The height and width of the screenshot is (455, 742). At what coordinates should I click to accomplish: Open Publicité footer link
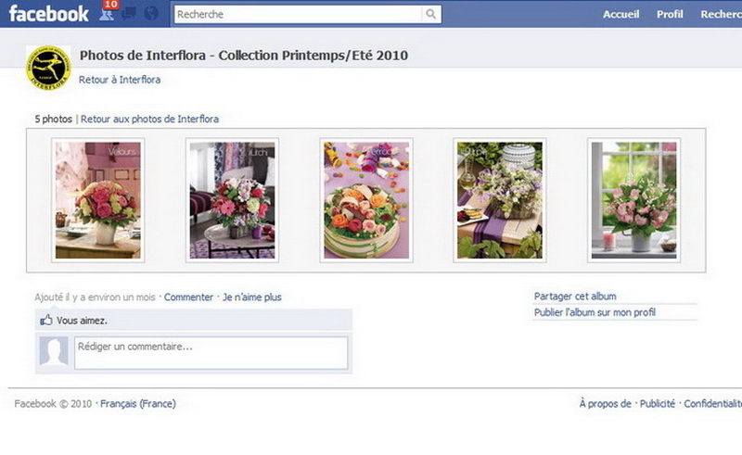658,403
